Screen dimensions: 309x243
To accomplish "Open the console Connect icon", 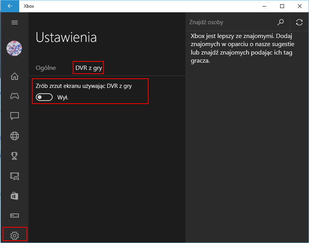I will point(15,215).
